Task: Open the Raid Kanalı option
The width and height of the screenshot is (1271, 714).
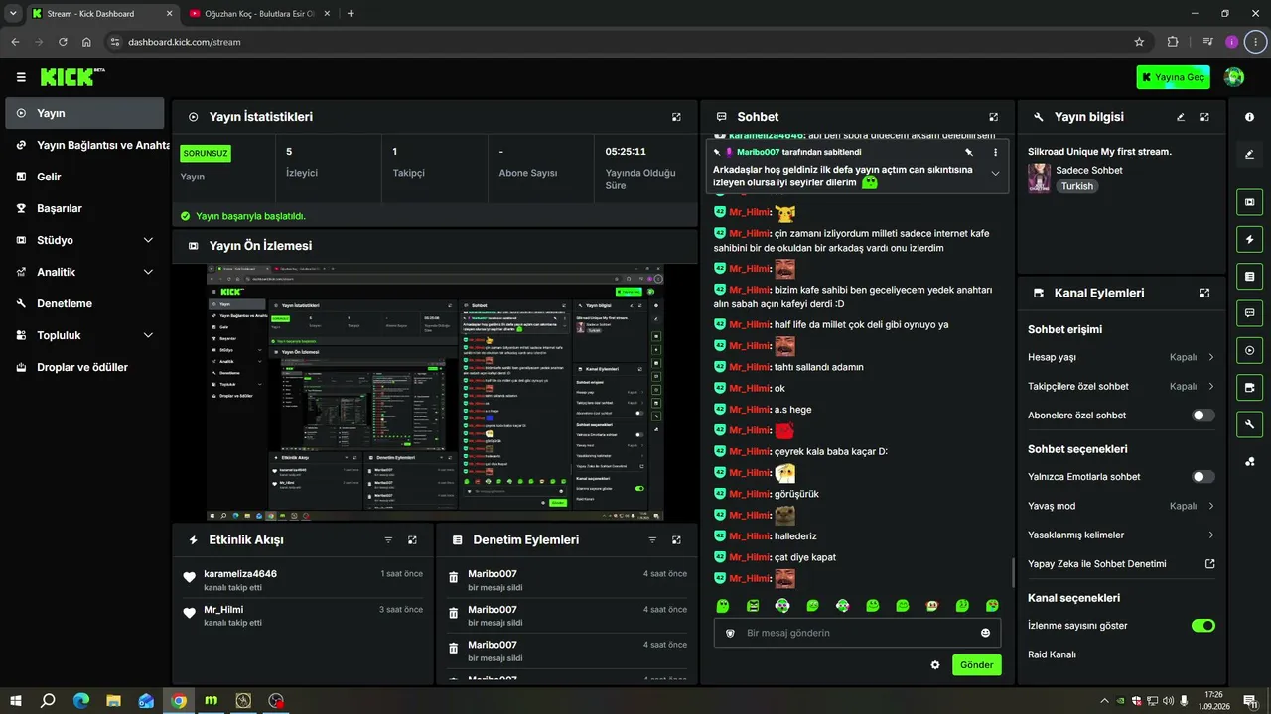Action: tap(1053, 654)
